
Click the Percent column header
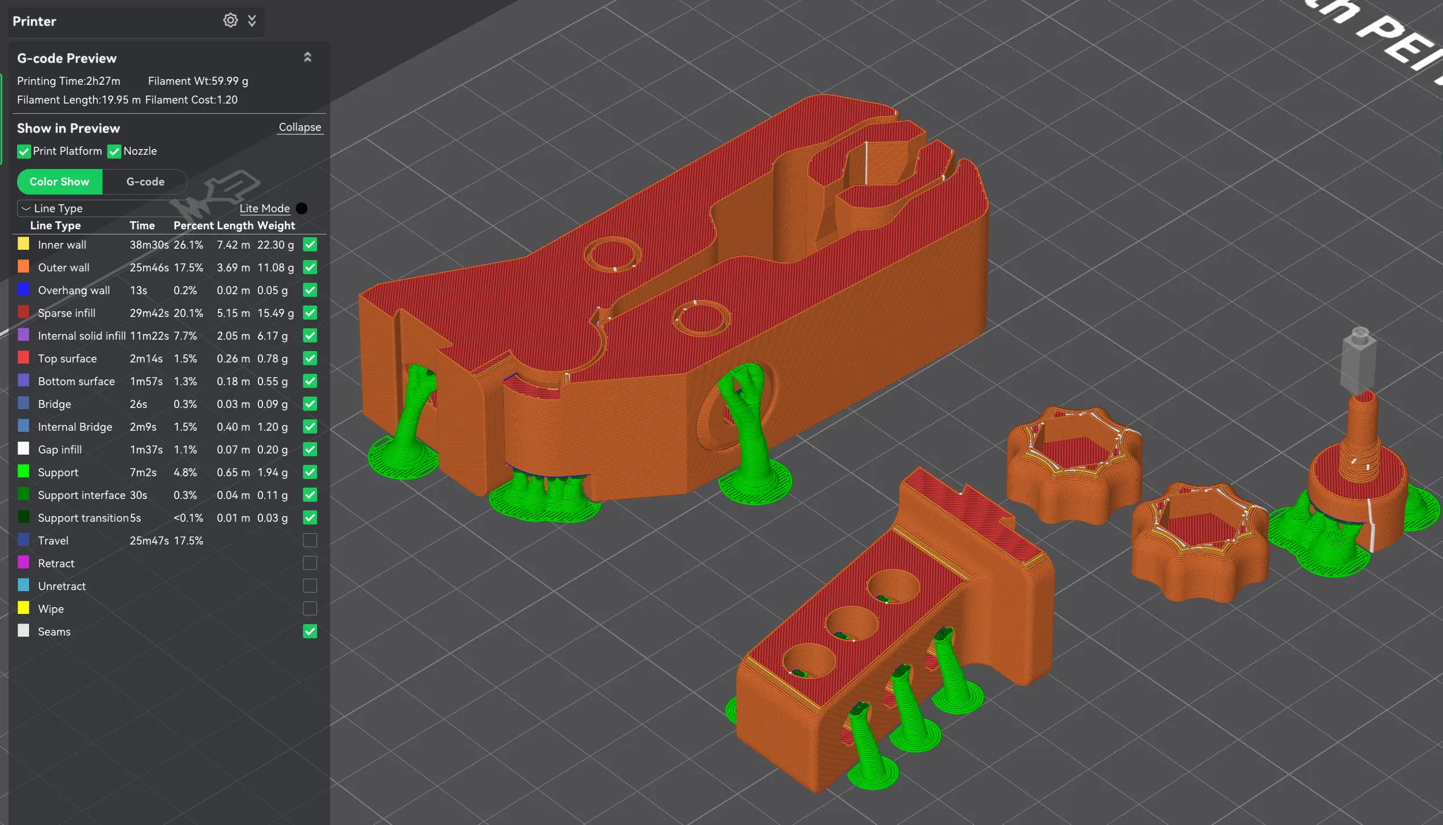coord(194,225)
